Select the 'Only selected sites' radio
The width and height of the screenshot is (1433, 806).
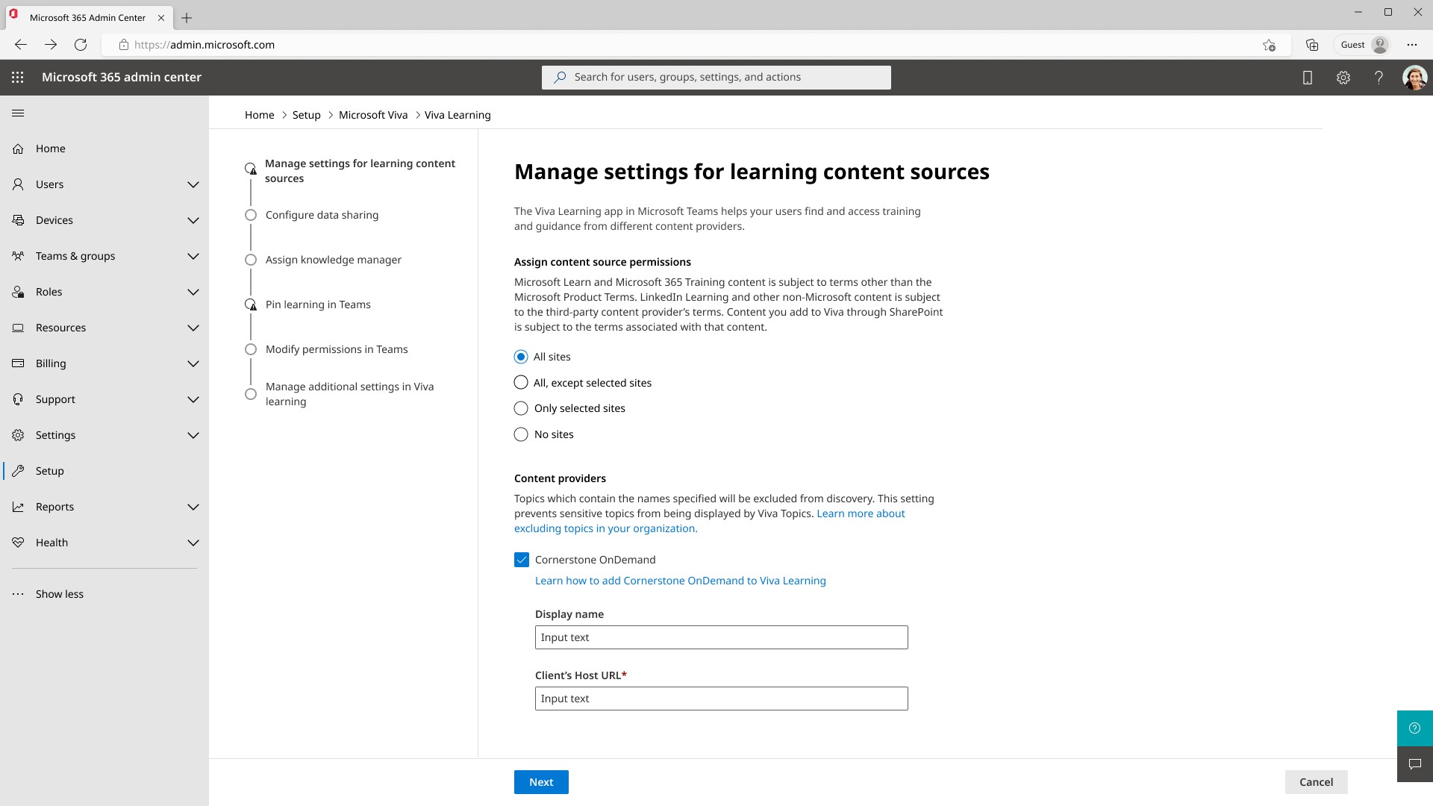tap(521, 408)
